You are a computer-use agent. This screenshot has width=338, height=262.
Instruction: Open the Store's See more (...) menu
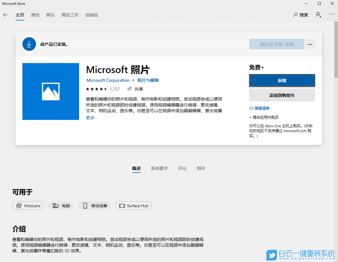point(332,14)
